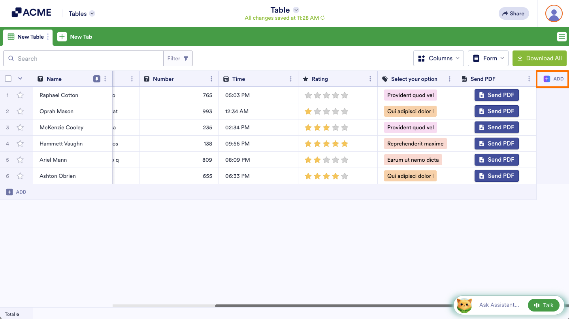Image resolution: width=571 pixels, height=319 pixels.
Task: Open Time column options menu
Action: (291, 79)
